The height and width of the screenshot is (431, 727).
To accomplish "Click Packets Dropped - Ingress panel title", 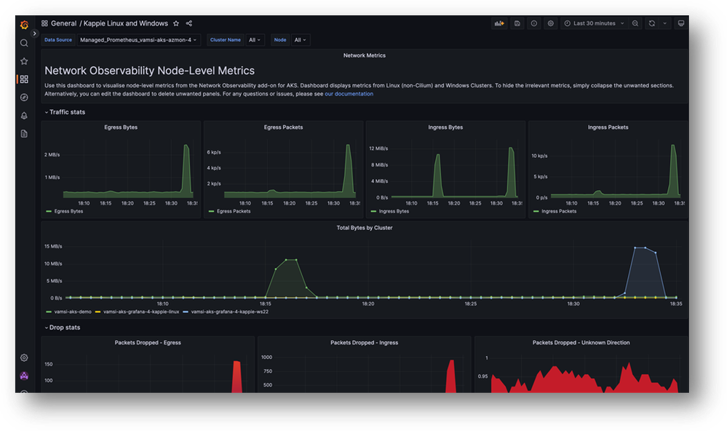I will click(x=364, y=342).
